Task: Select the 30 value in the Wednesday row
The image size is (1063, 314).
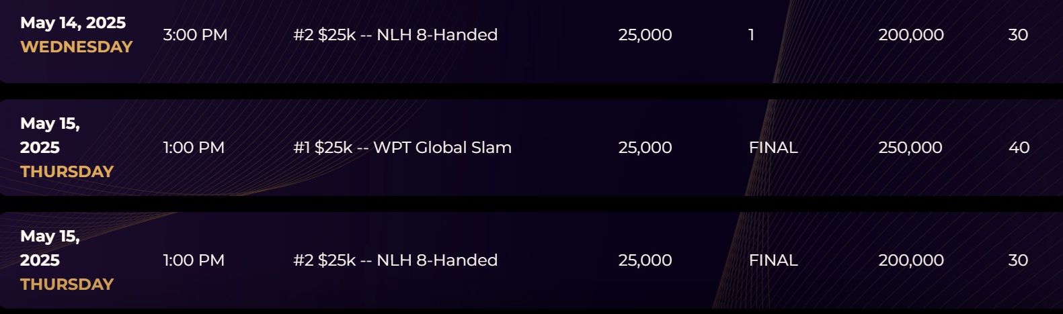Action: coord(1018,35)
